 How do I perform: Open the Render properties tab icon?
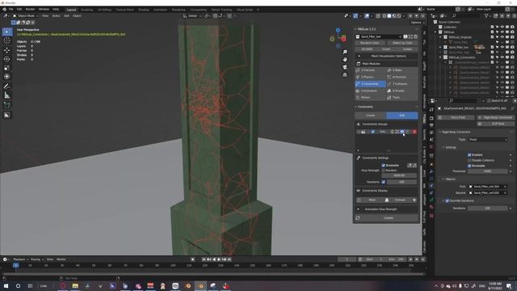coord(431,118)
